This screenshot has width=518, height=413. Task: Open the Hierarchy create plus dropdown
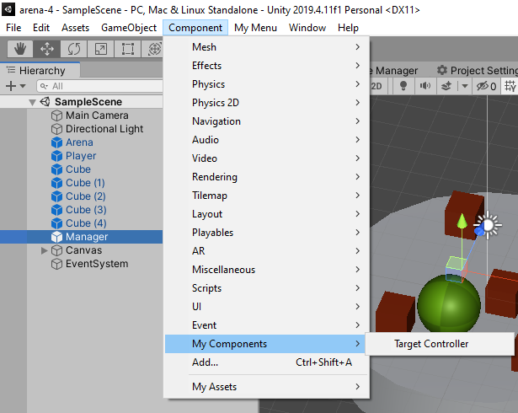click(15, 86)
